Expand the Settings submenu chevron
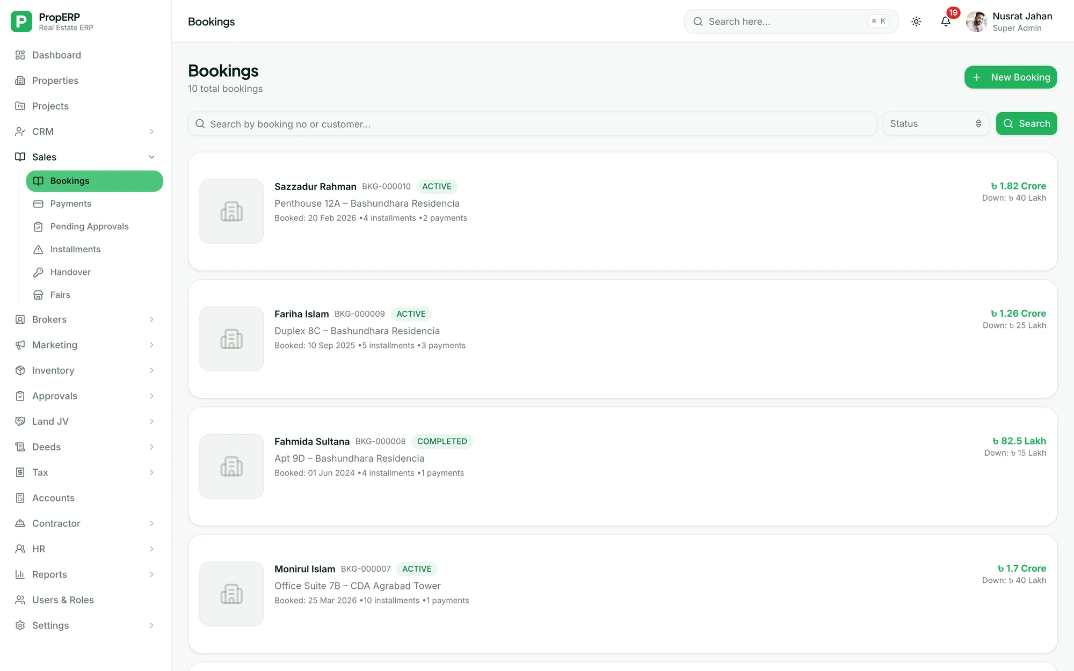Image resolution: width=1074 pixels, height=671 pixels. click(151, 625)
